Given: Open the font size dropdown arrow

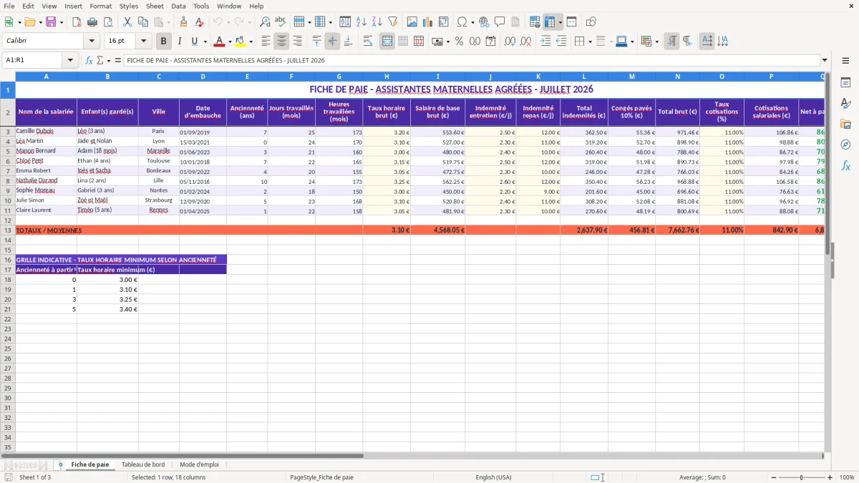Looking at the screenshot, I should tap(143, 42).
